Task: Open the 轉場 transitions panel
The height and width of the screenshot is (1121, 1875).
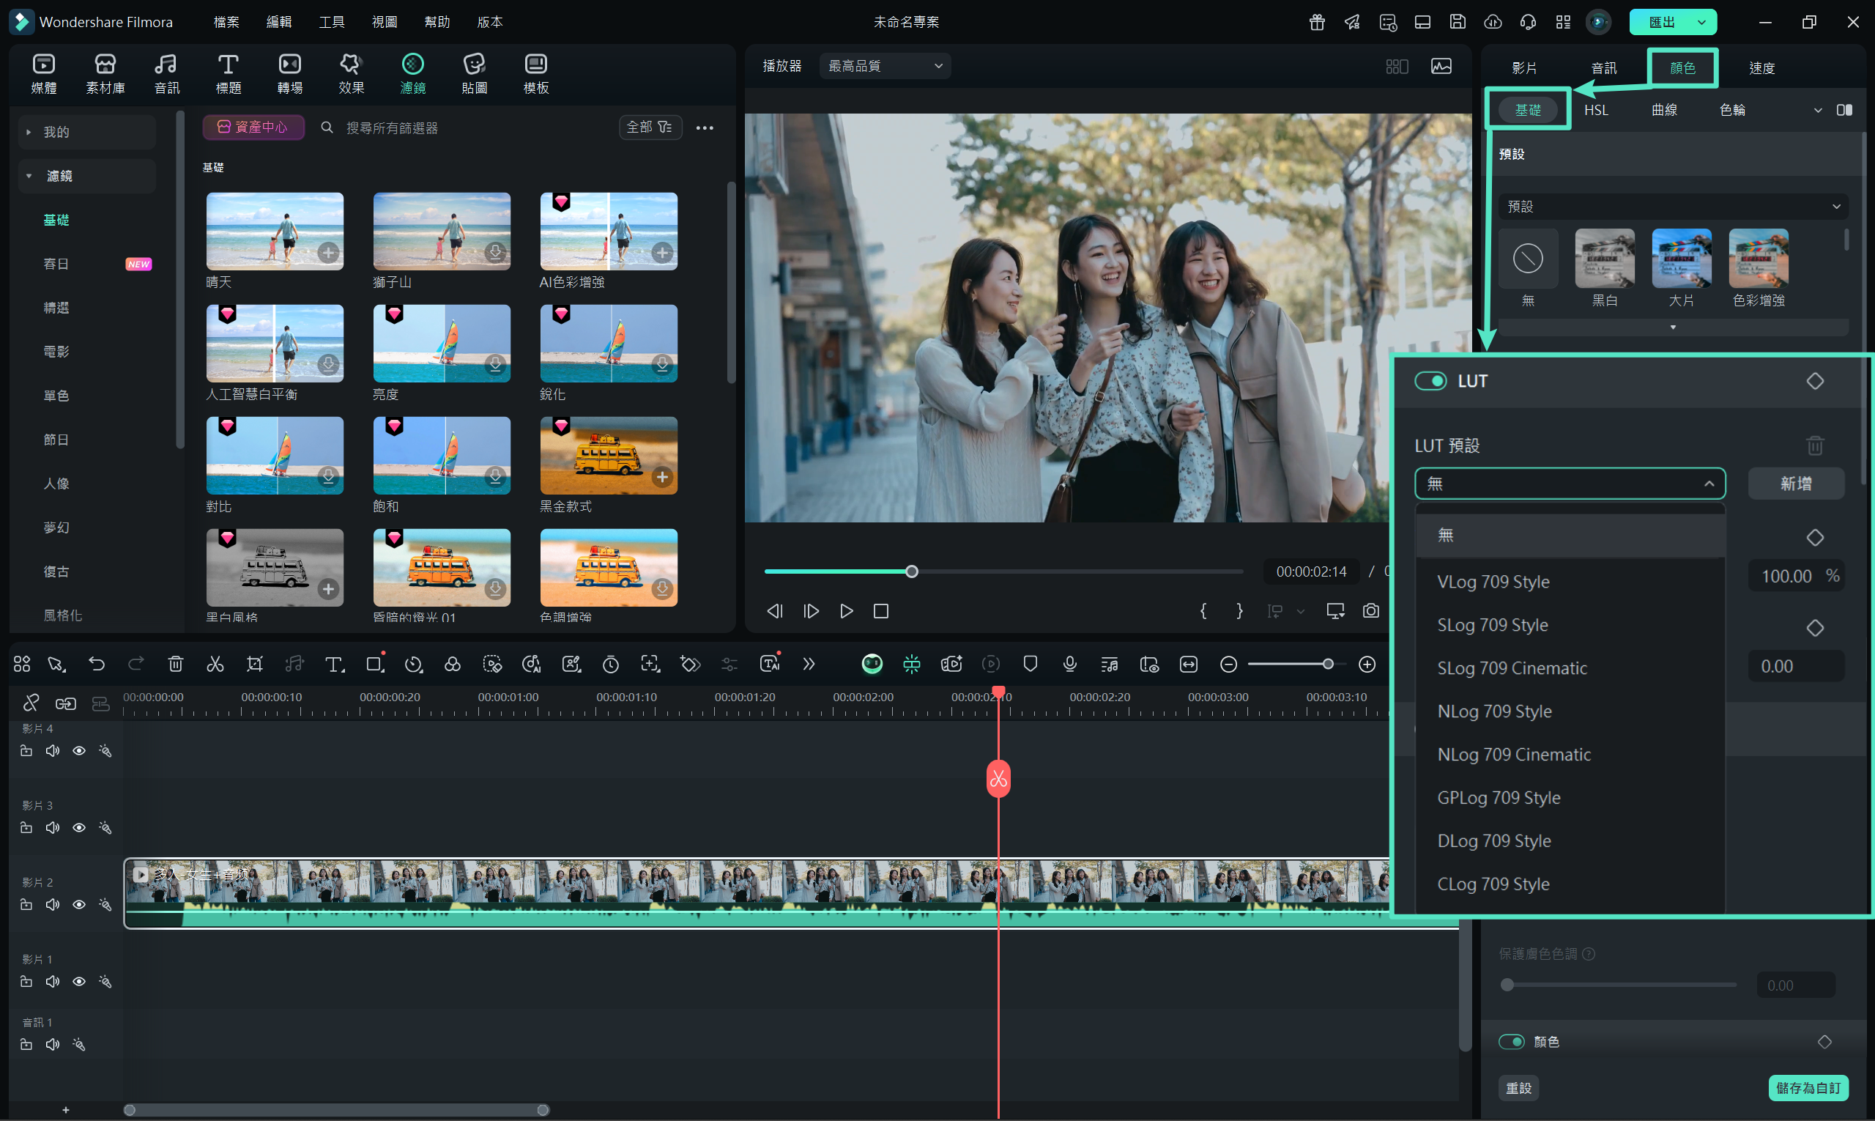Action: [289, 74]
